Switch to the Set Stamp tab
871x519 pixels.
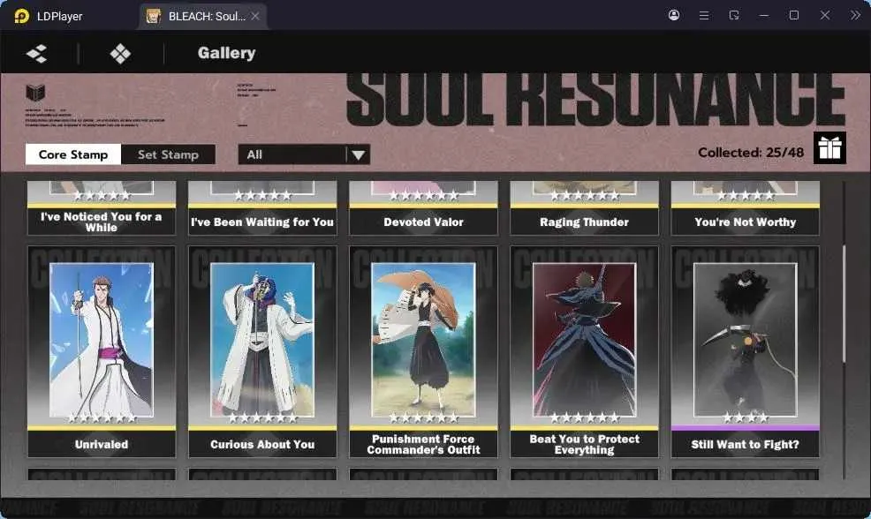169,154
